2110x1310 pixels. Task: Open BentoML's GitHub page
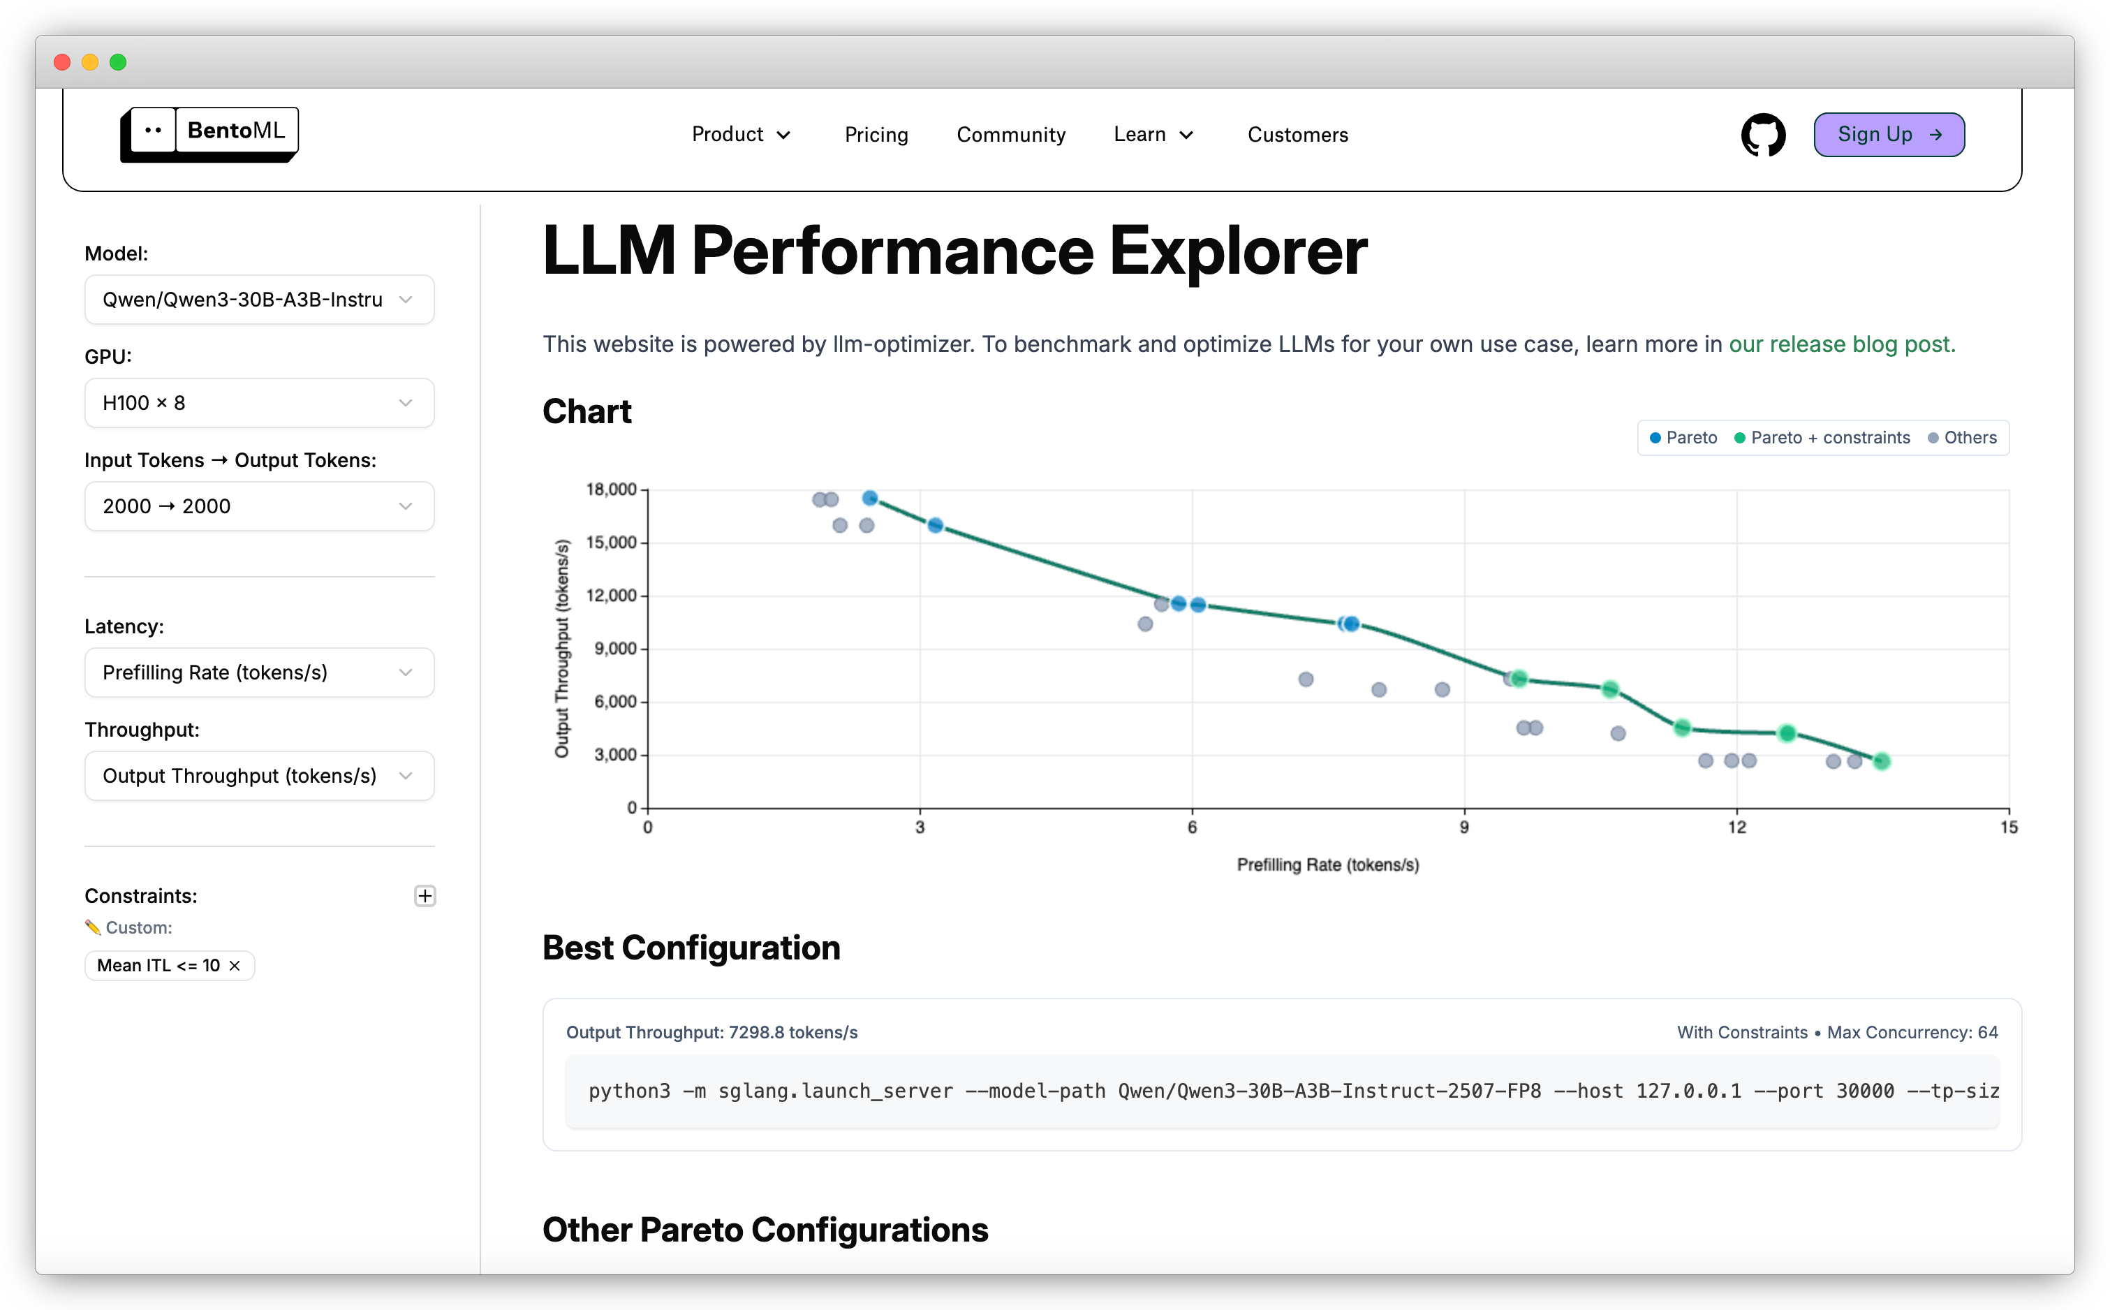pyautogui.click(x=1763, y=134)
